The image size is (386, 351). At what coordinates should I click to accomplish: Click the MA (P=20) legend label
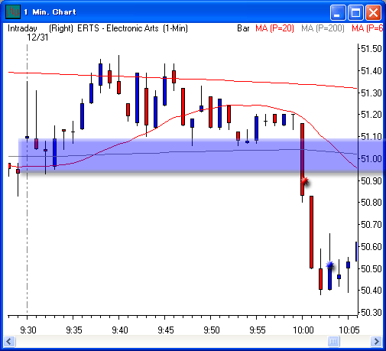pos(274,28)
